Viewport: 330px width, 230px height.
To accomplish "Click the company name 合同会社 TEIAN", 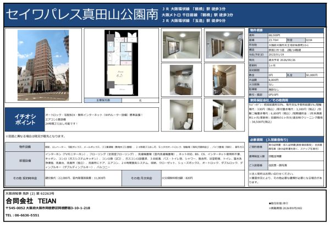I will (31, 201).
